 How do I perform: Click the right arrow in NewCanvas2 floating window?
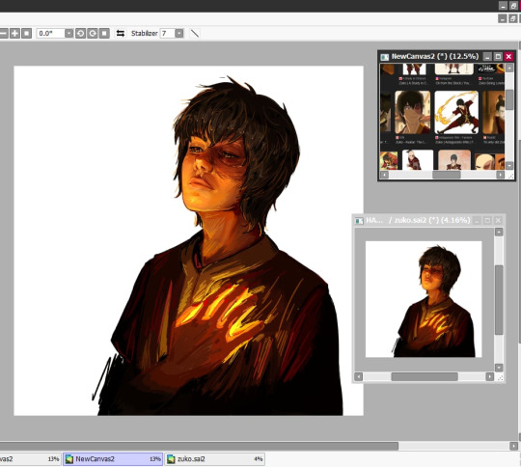tap(501, 175)
